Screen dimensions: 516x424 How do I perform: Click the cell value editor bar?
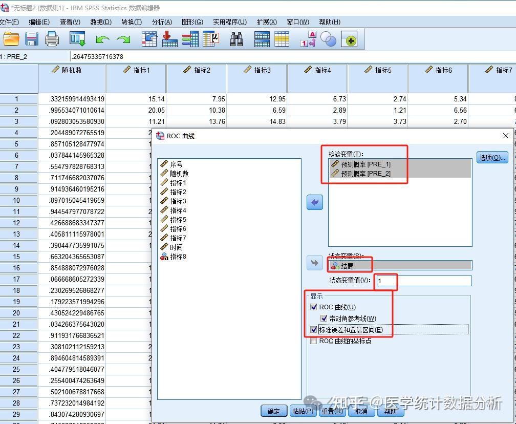(293, 57)
